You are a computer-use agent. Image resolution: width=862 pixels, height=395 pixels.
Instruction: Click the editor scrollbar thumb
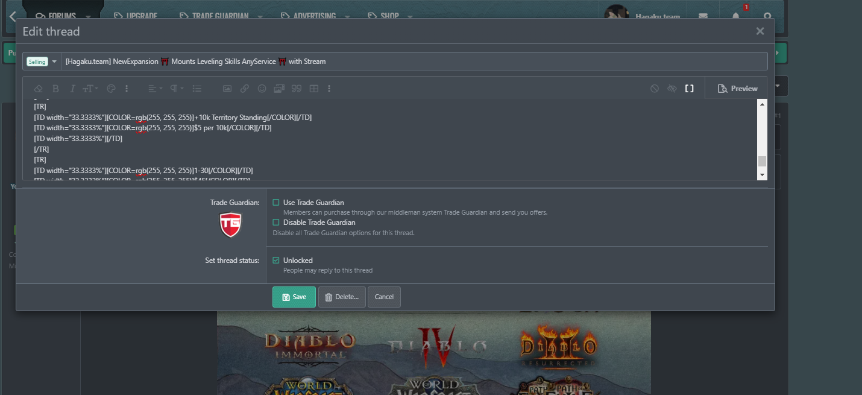point(762,161)
